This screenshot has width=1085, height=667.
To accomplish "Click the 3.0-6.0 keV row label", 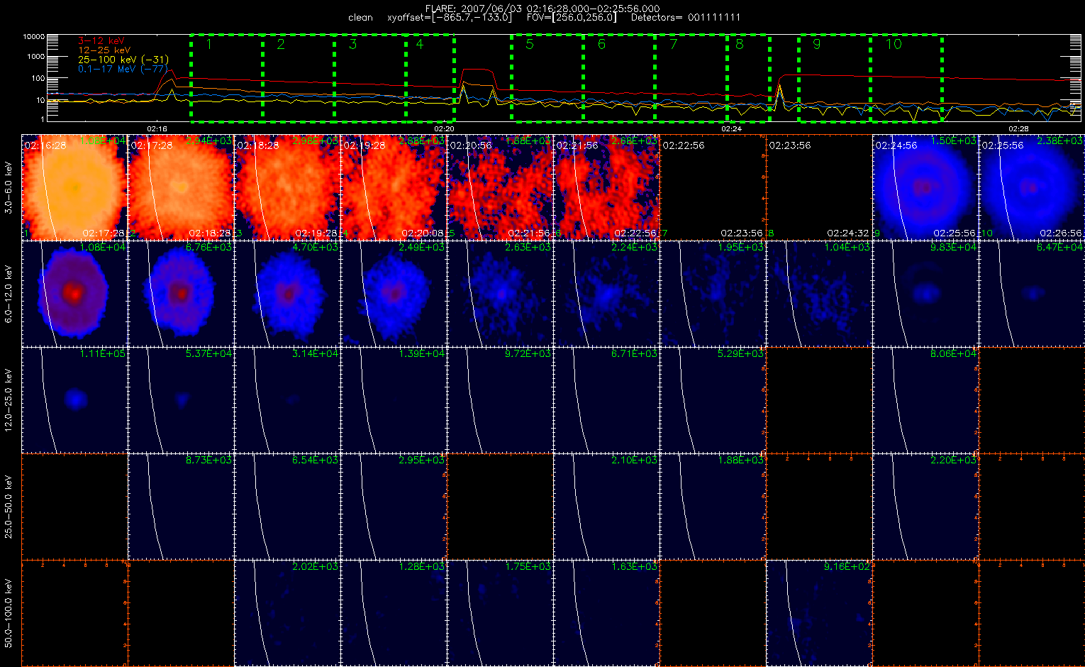I will pyautogui.click(x=9, y=187).
